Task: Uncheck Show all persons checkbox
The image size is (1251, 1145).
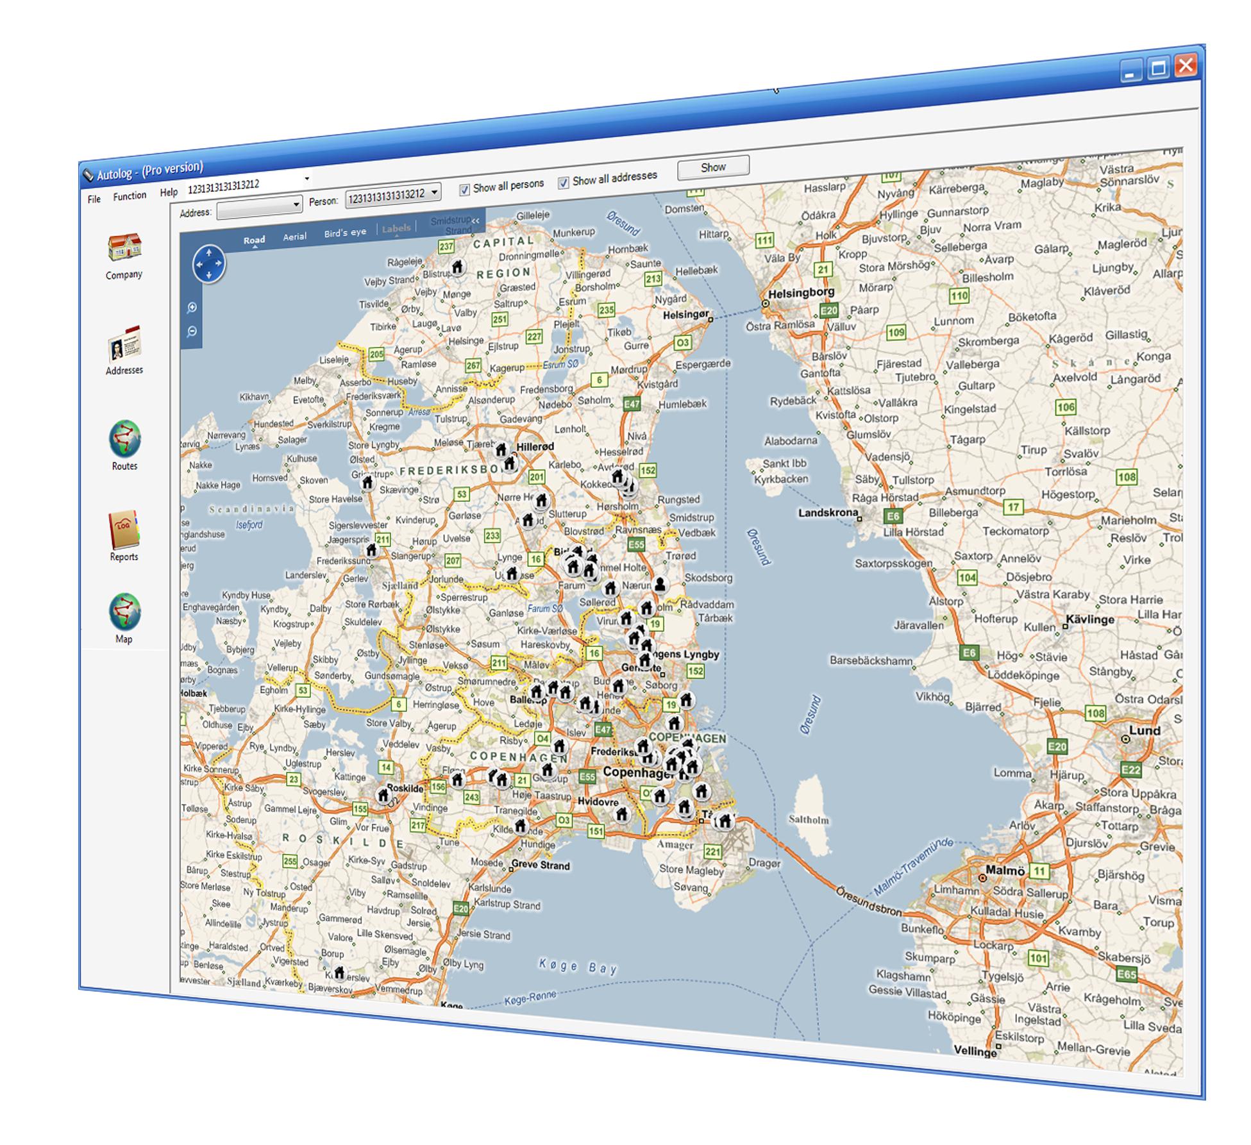Action: coord(465,190)
